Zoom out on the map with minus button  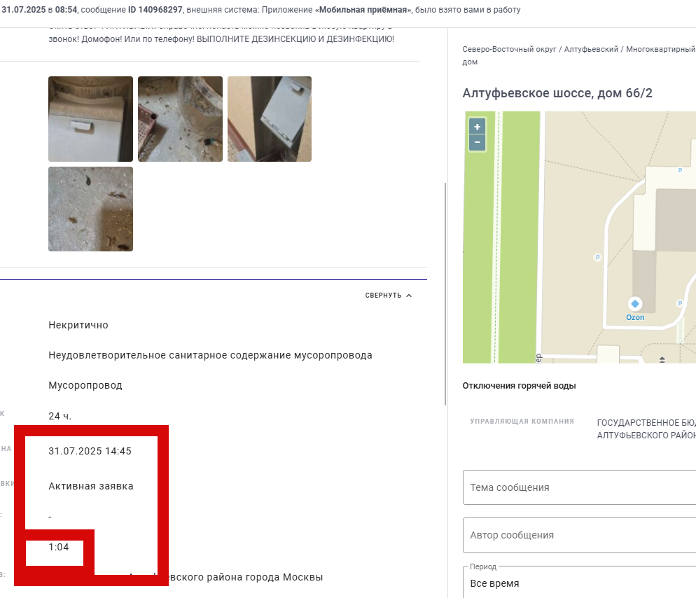(477, 143)
